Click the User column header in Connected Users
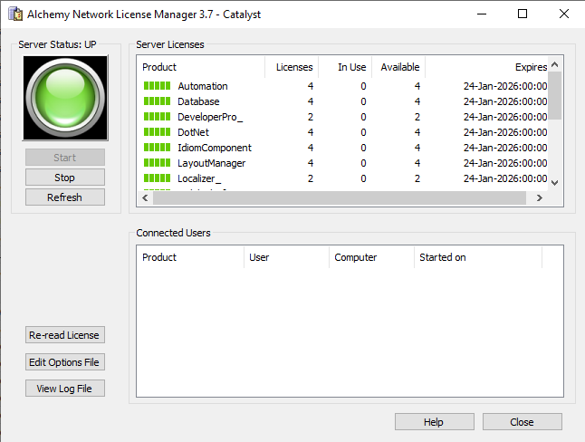Screen dimensions: 585x442 286,257
